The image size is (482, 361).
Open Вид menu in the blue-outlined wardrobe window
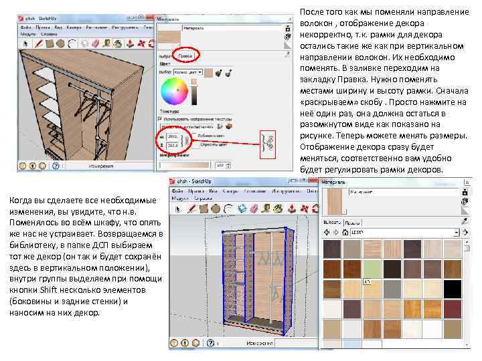[213, 191]
